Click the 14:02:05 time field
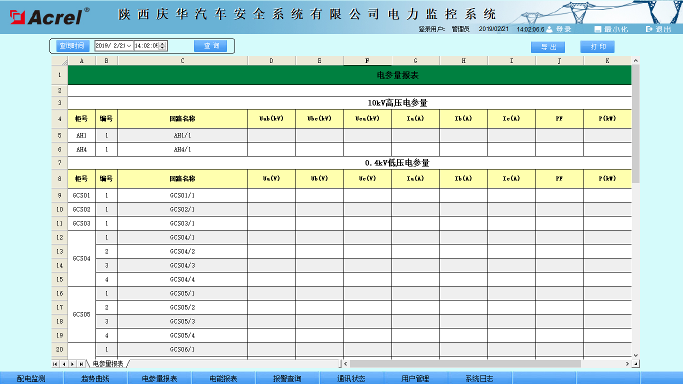This screenshot has height=384, width=683. click(x=146, y=46)
